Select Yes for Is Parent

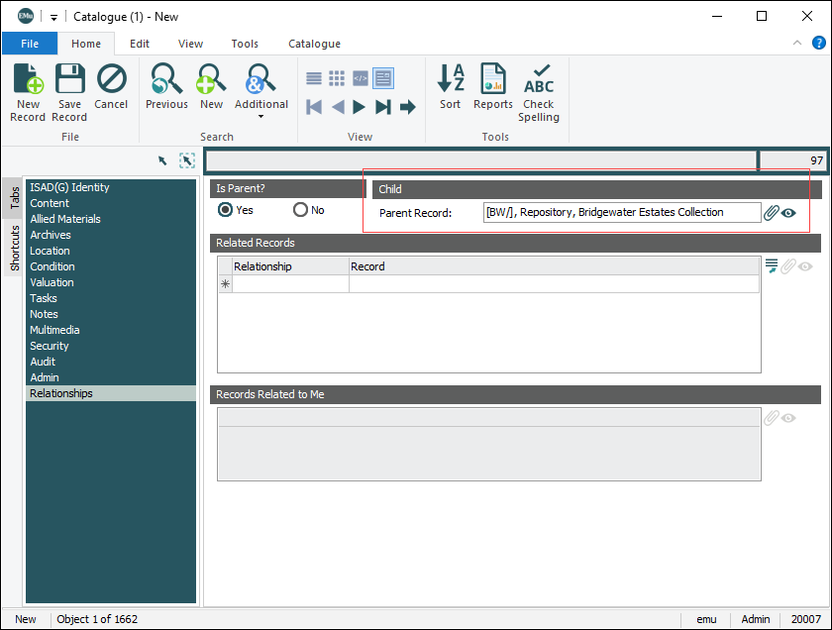click(226, 210)
